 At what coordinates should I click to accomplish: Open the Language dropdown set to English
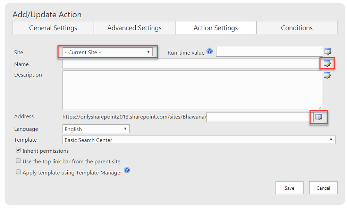(96, 129)
